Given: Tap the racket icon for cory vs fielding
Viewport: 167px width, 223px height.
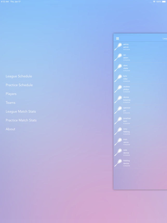Looking at the screenshot, I should click(x=118, y=131).
